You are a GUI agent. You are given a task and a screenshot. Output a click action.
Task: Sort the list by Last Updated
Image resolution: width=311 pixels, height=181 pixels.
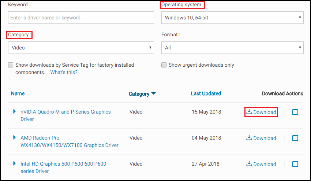click(x=206, y=93)
